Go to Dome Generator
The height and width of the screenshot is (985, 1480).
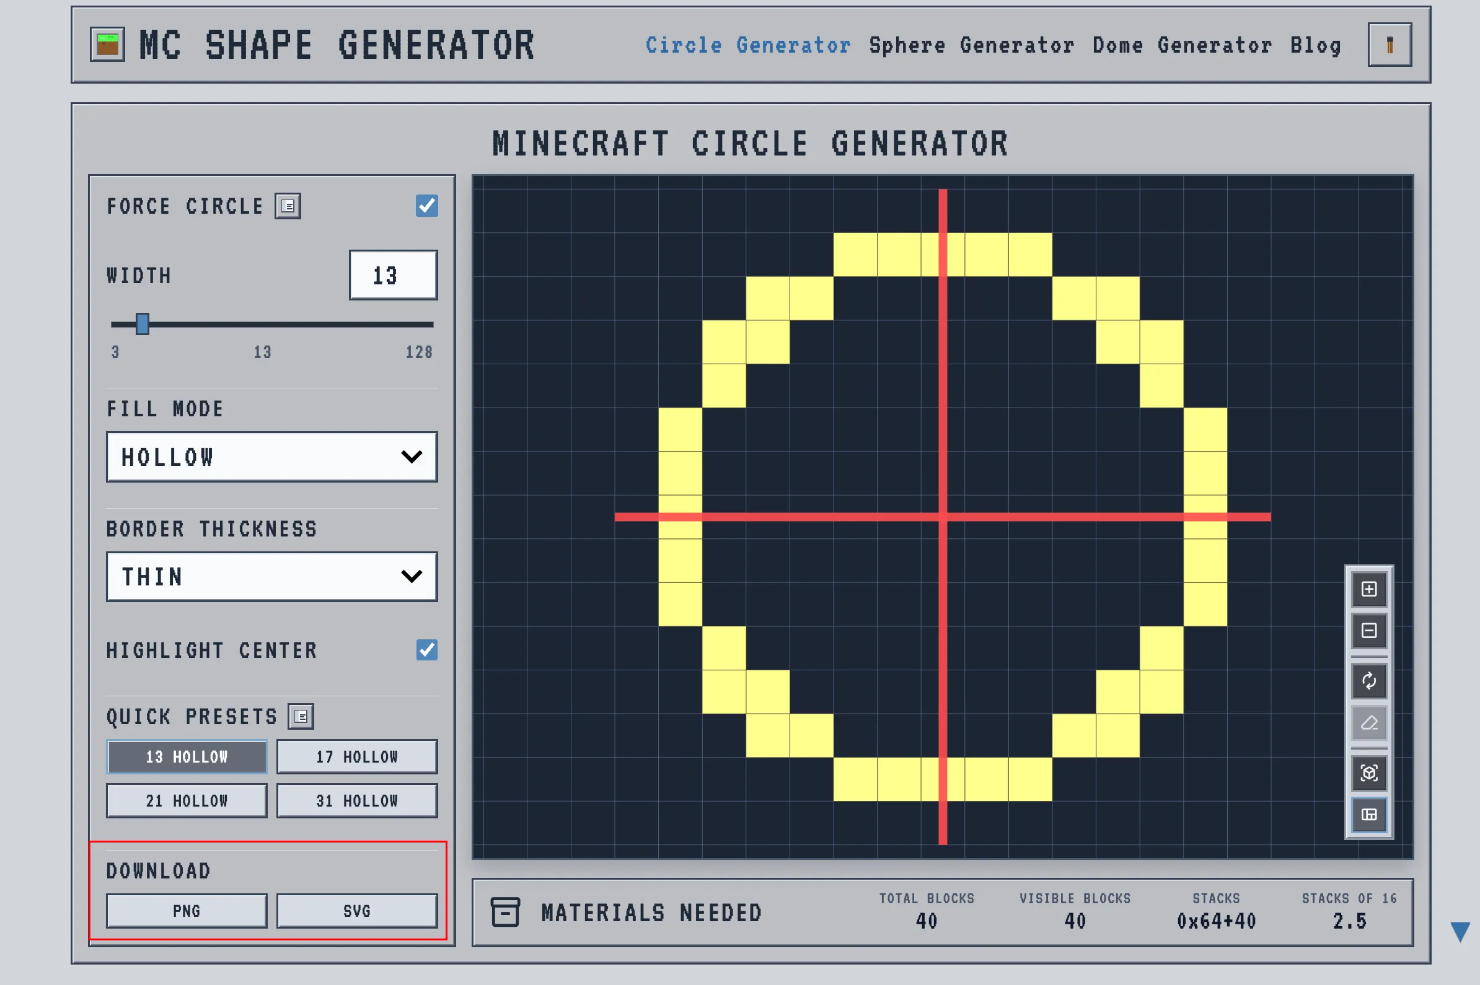click(1182, 45)
